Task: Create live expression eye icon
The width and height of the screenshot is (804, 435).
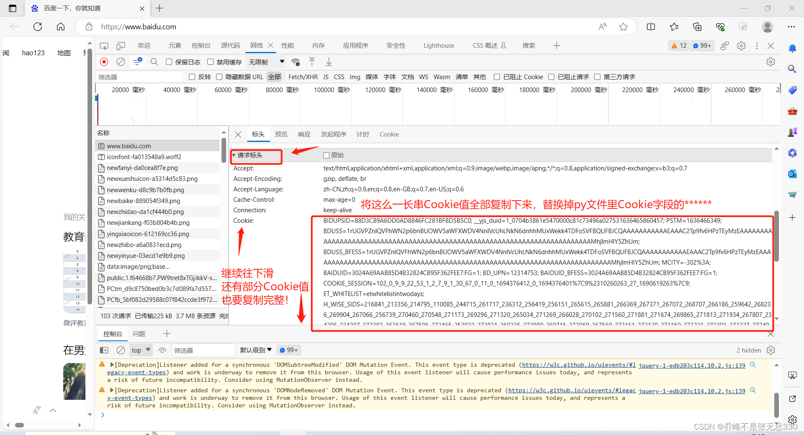Action: (162, 350)
